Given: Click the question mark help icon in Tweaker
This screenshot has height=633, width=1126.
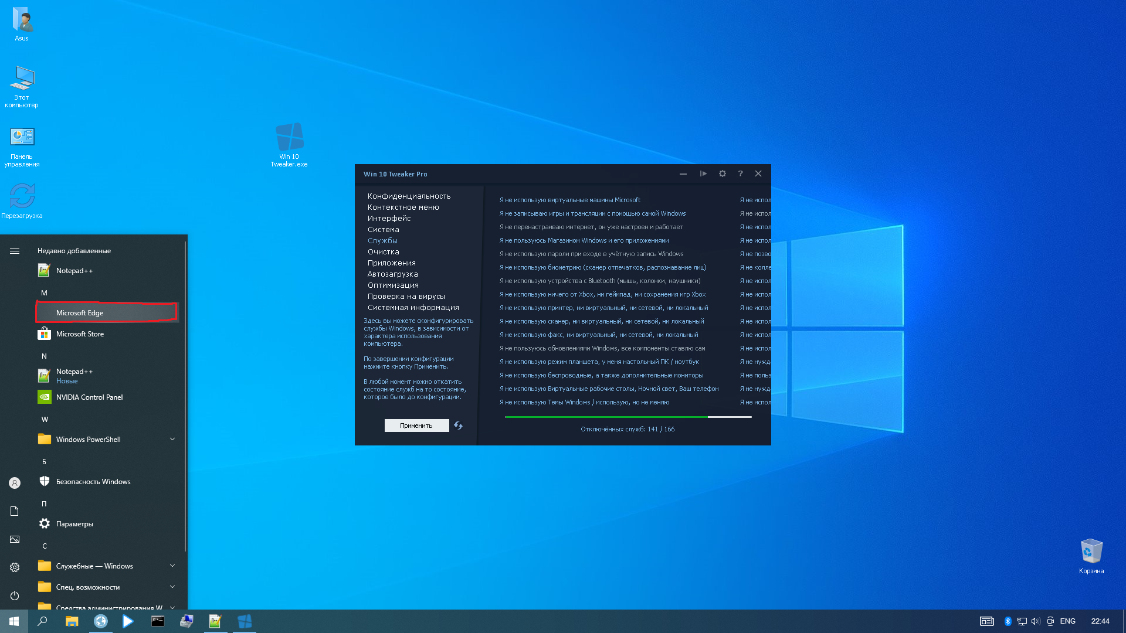Looking at the screenshot, I should coord(740,173).
